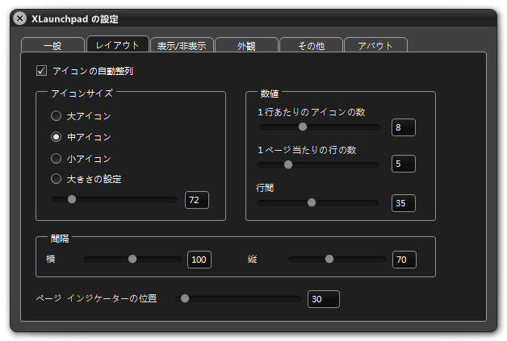Image resolution: width=507 pixels, height=341 pixels.
Task: Select the 大きさの設定 radio button
Action: pos(56,179)
